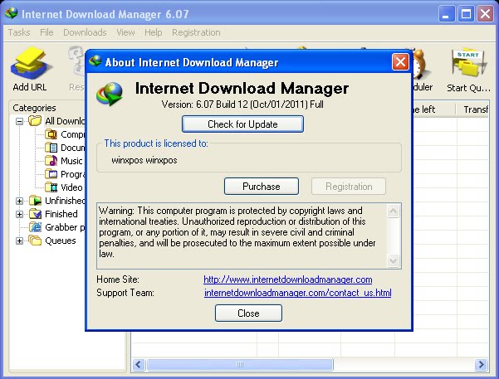Image resolution: width=499 pixels, height=379 pixels.
Task: Click the Check for Update button
Action: (x=242, y=124)
